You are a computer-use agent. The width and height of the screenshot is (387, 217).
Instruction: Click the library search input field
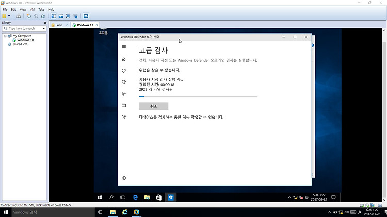click(24, 28)
